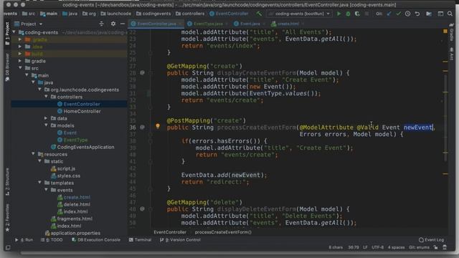Collapse the models package
459x258 pixels.
pyautogui.click(x=46, y=125)
